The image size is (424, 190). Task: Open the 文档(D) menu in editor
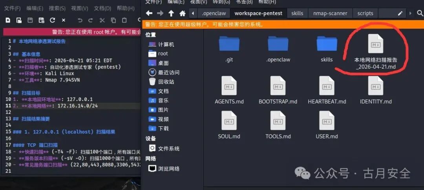pyautogui.click(x=102, y=8)
